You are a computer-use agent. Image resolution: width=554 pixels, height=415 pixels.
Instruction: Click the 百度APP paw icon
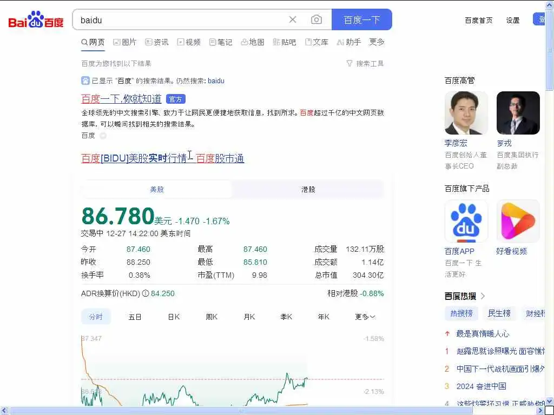(466, 221)
